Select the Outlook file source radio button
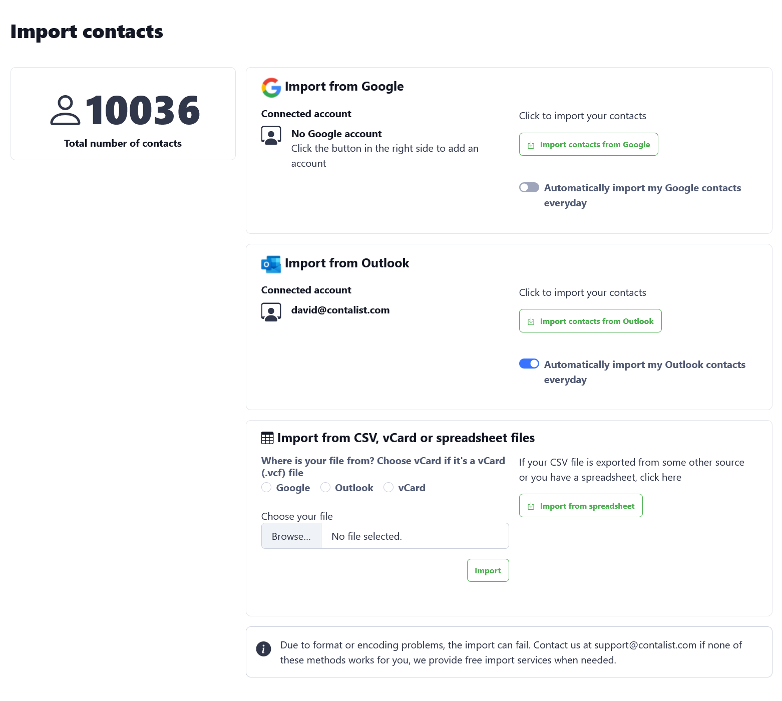Screen dimensions: 782x701 pyautogui.click(x=325, y=487)
